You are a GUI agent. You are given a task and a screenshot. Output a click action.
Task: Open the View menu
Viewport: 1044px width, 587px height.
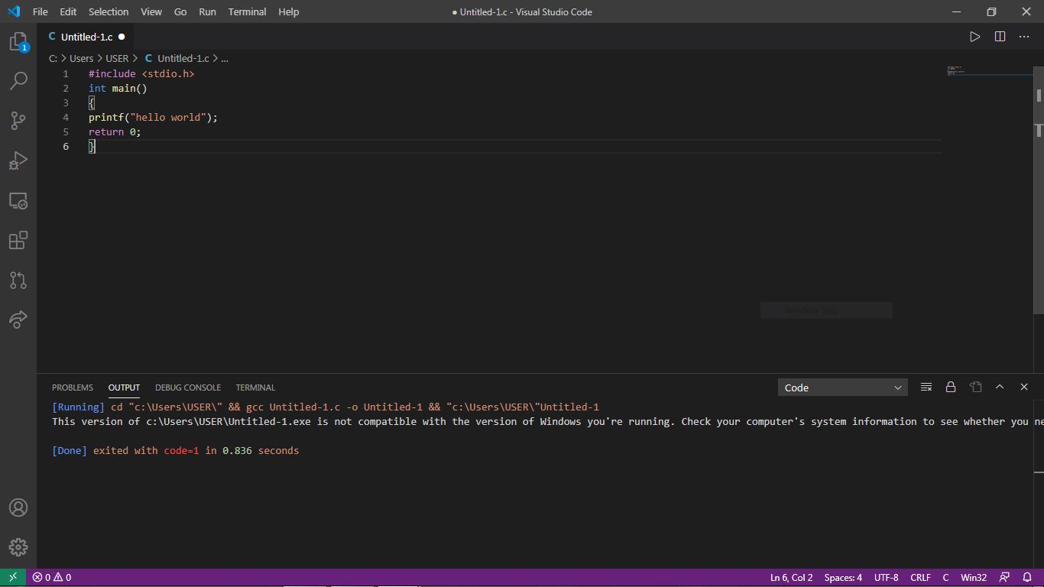tap(151, 11)
